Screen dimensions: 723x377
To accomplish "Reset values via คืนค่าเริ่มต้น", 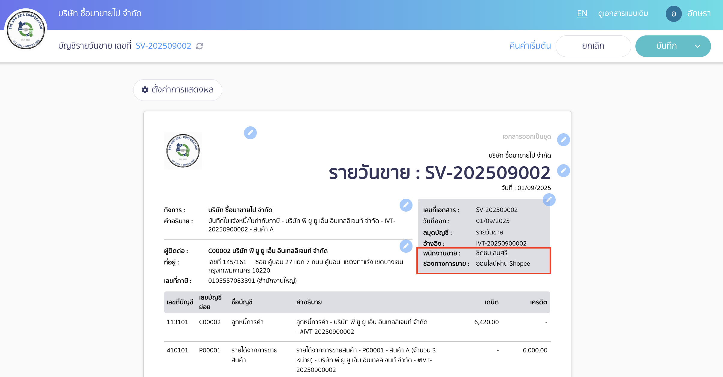I will tap(530, 46).
